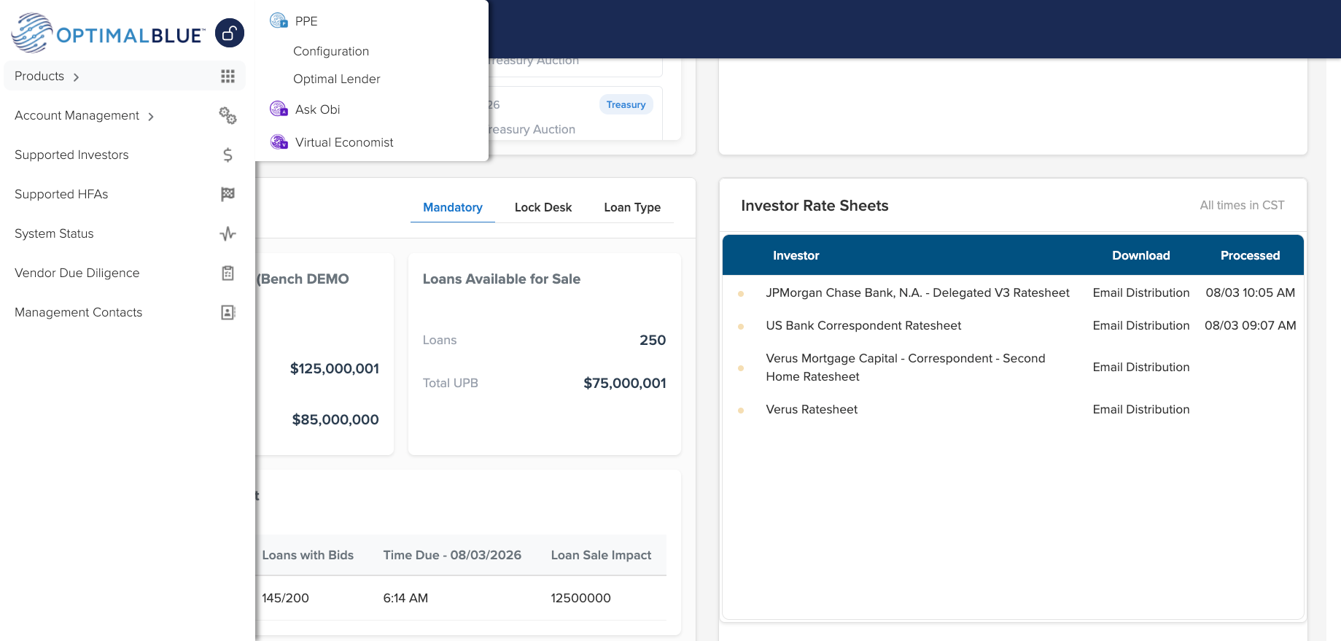The height and width of the screenshot is (641, 1341).
Task: Click Email Distribution for JPMorgan Chase
Action: pos(1141,292)
